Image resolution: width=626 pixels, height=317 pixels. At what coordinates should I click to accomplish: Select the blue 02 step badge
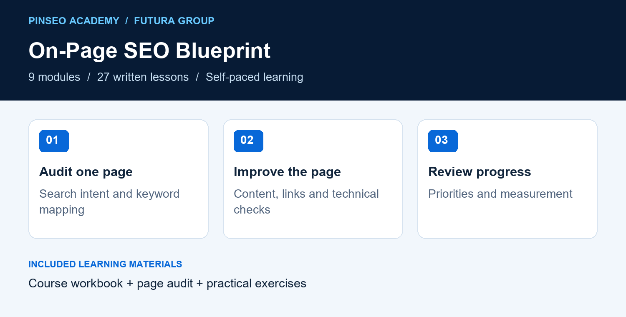tap(248, 141)
